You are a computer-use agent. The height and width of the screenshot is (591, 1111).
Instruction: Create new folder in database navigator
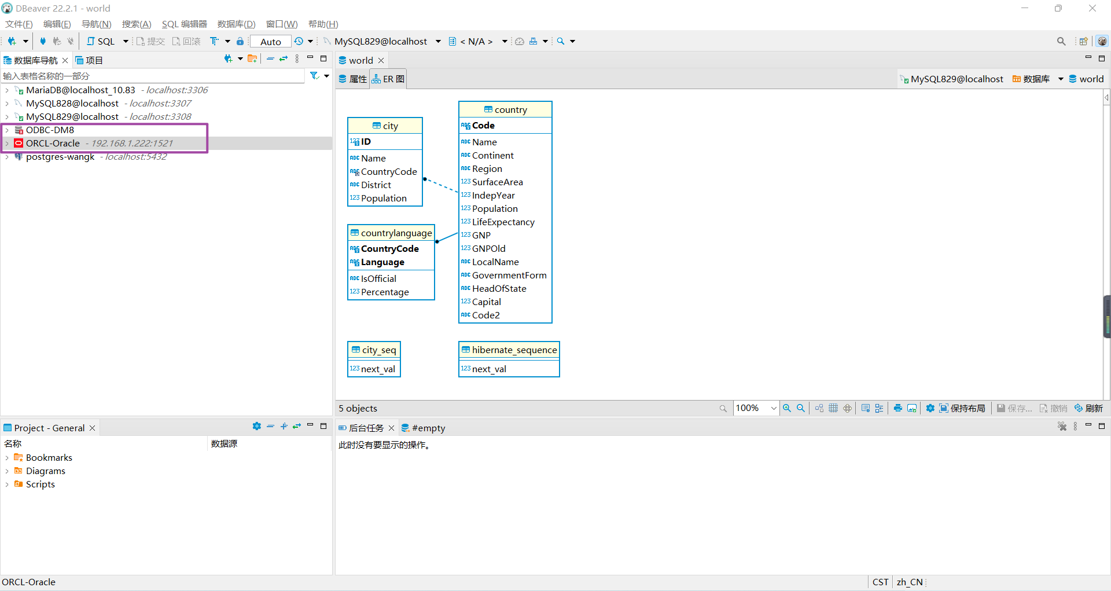tap(252, 59)
